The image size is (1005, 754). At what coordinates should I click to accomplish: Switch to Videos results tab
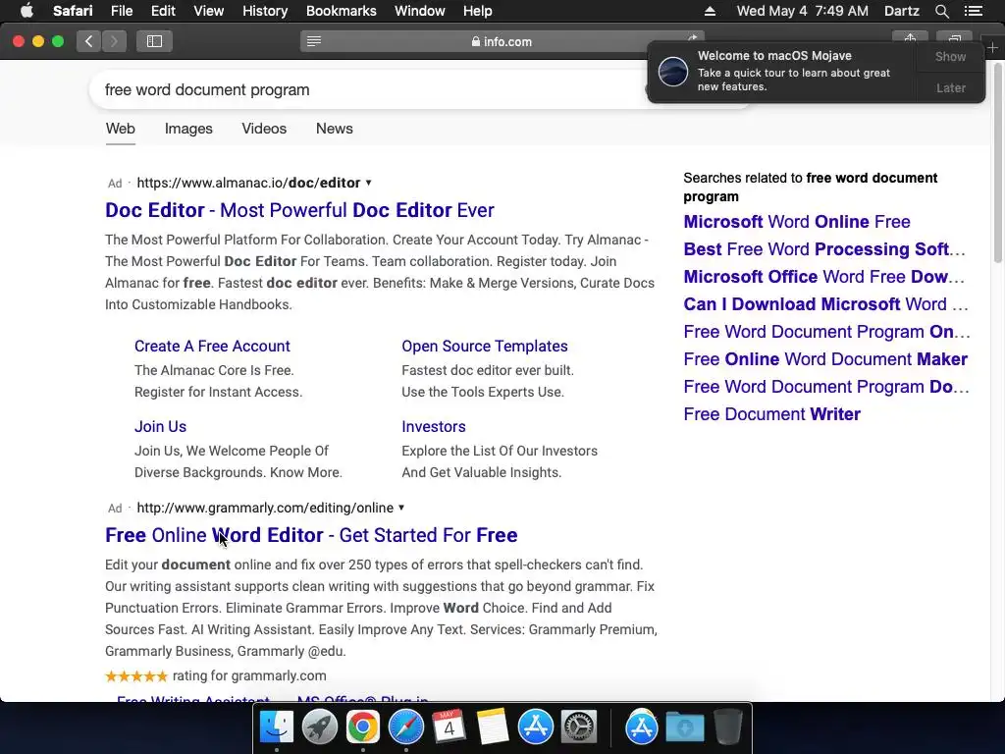point(264,129)
